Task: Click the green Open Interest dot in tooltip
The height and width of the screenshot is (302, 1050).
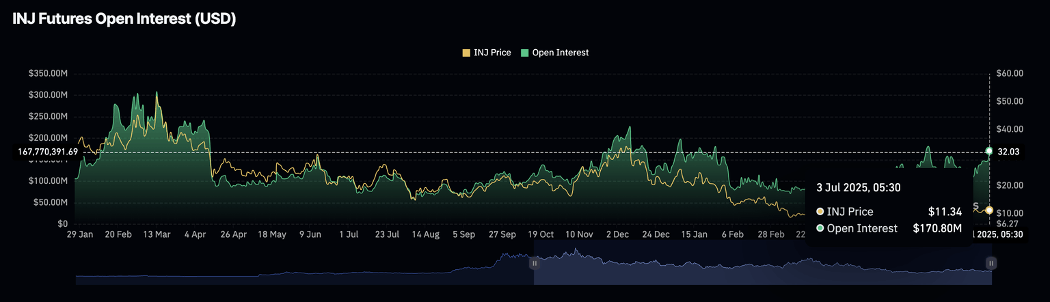Action: (820, 228)
